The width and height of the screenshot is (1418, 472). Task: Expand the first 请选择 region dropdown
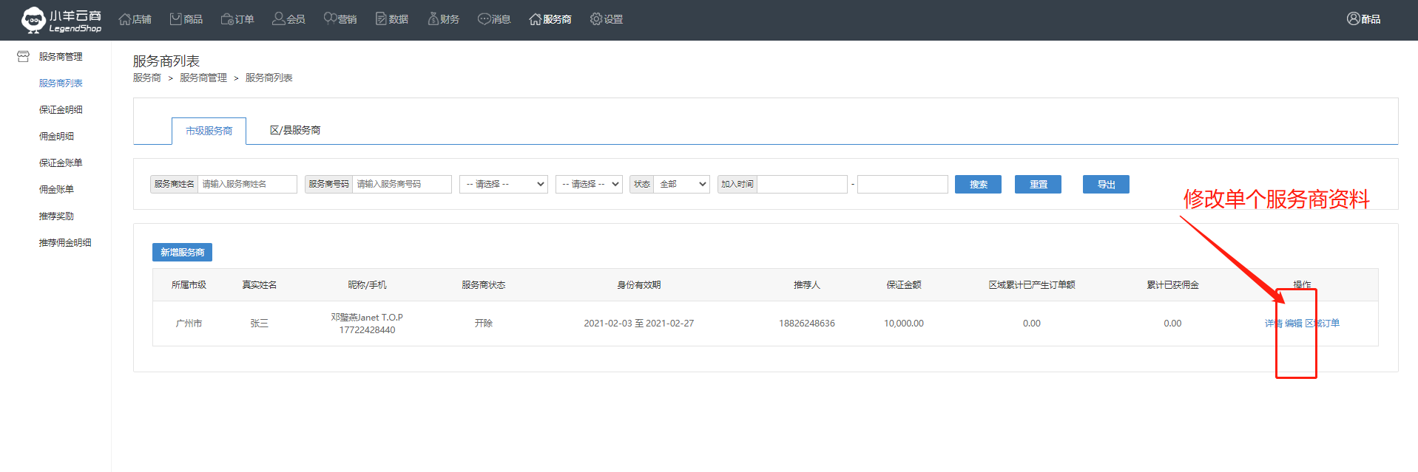tap(503, 184)
